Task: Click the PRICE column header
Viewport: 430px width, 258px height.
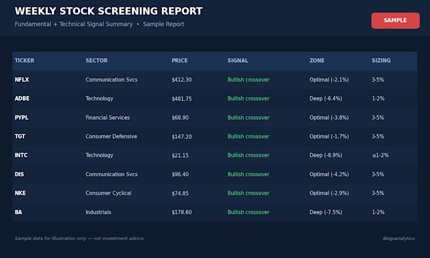Action: pyautogui.click(x=180, y=61)
